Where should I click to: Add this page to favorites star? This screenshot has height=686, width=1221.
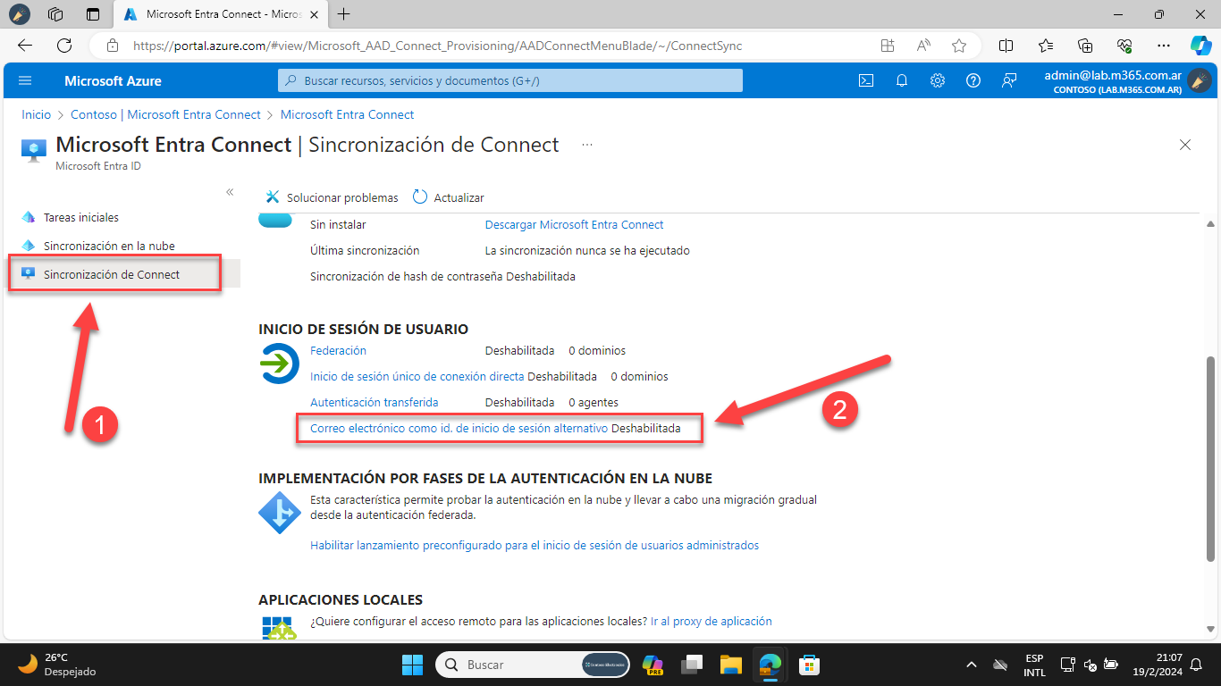click(x=959, y=46)
